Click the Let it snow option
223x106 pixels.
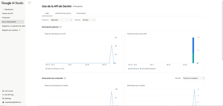coord(9,91)
